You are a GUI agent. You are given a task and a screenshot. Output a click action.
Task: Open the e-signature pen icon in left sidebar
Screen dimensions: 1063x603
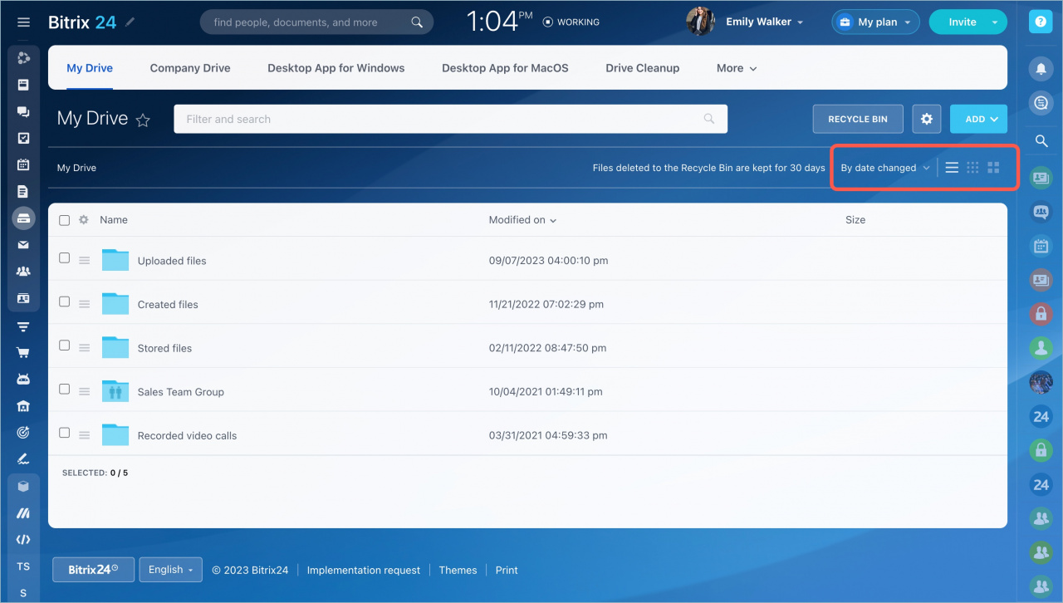[x=23, y=458]
